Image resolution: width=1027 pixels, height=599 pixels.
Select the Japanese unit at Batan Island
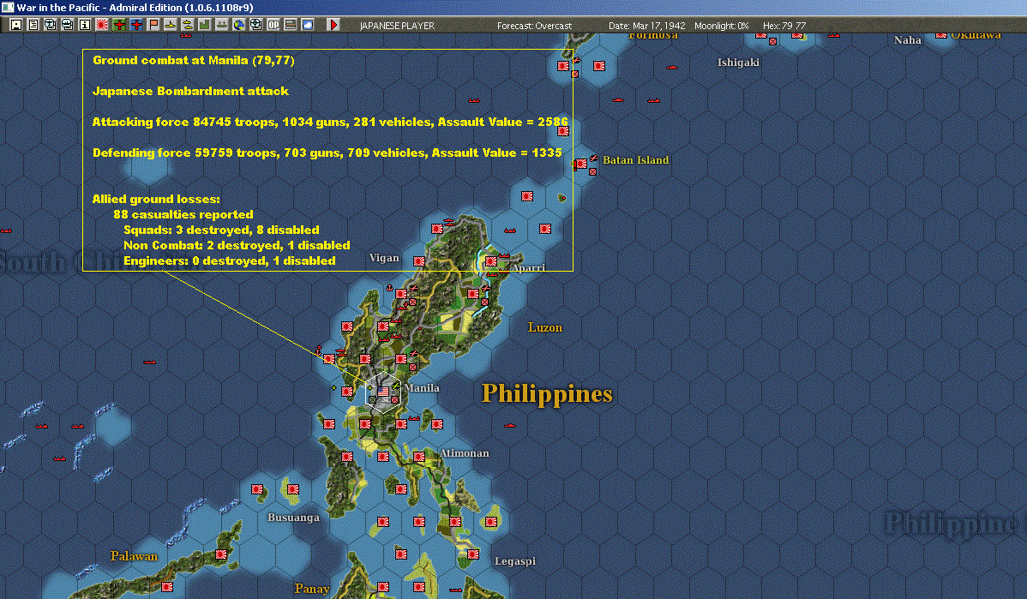581,164
